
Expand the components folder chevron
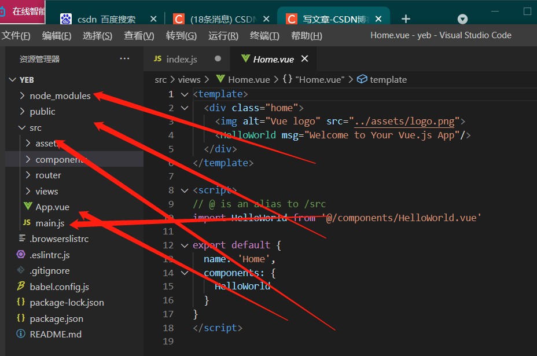tap(28, 159)
